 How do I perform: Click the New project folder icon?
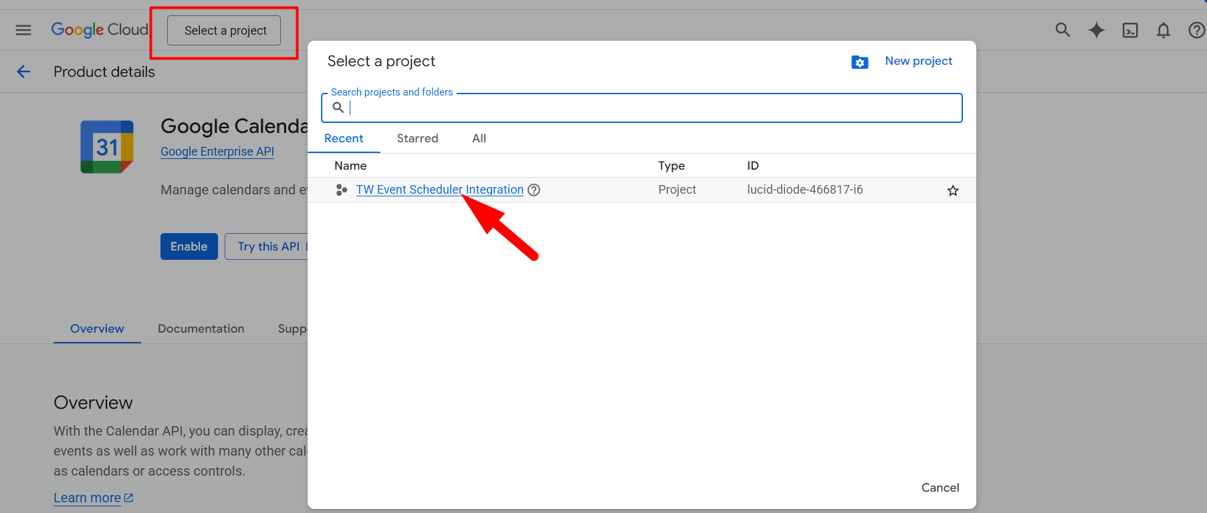860,62
